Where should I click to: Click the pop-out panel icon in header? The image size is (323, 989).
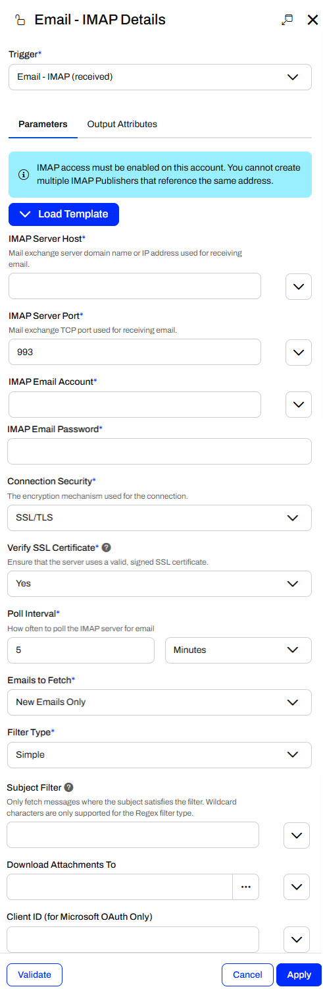click(x=286, y=20)
